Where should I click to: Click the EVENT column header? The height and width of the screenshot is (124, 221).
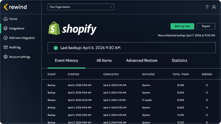(52, 74)
